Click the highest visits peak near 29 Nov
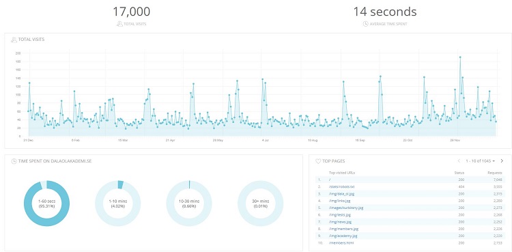Viewport: 512px width, 252px height. (460, 57)
